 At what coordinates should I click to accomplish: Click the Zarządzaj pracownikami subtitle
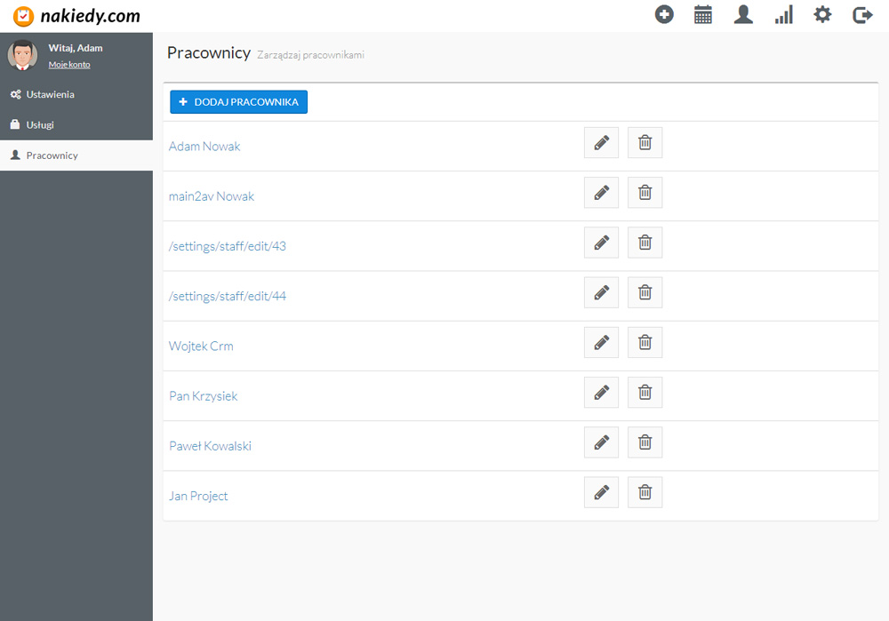310,55
